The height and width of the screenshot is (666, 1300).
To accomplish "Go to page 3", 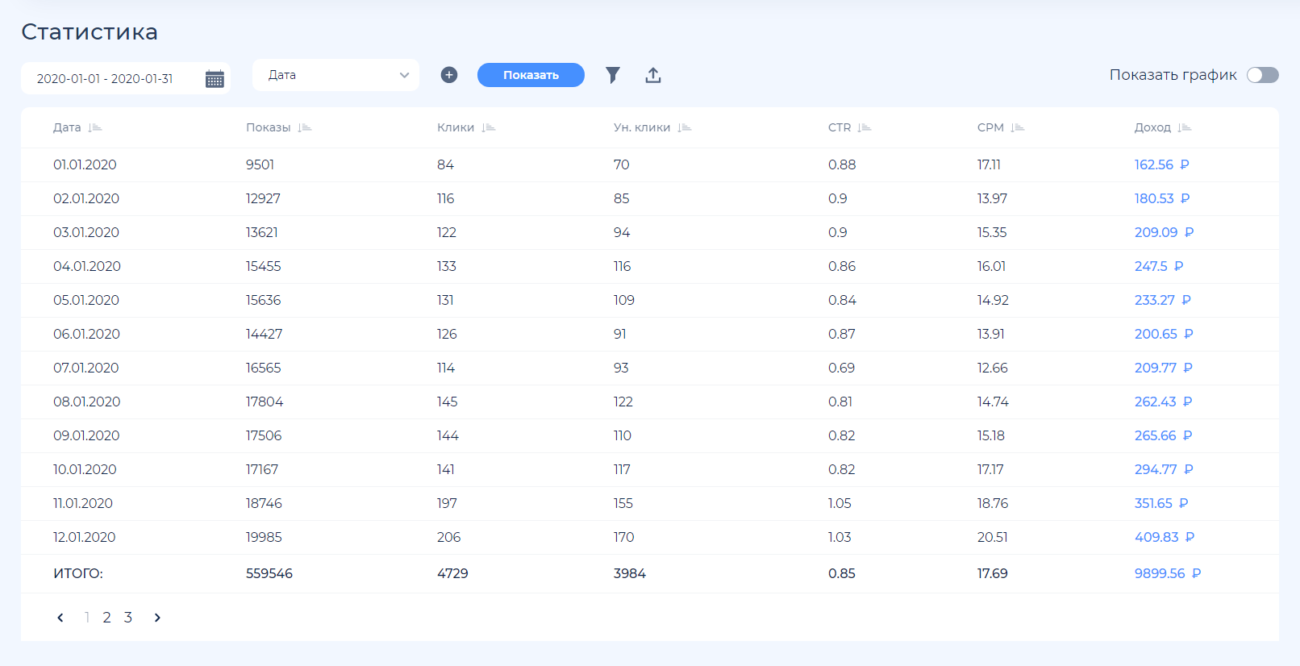I will (127, 618).
